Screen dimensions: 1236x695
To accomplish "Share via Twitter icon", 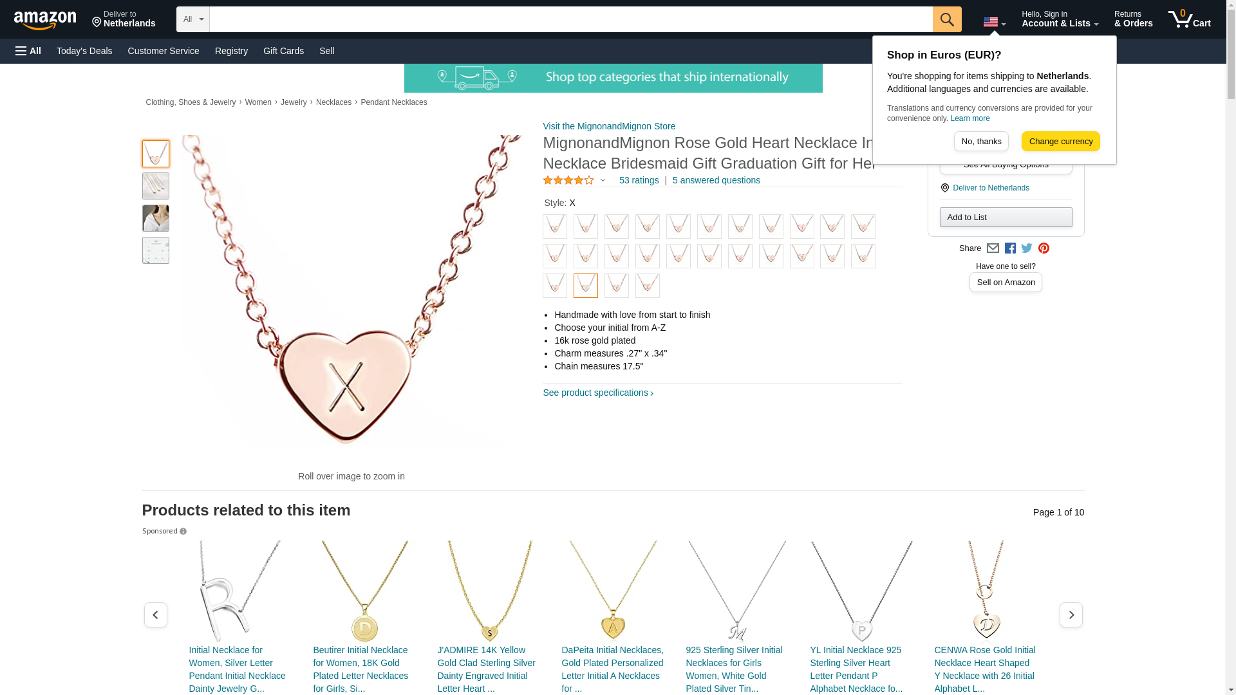I will click(x=1027, y=248).
